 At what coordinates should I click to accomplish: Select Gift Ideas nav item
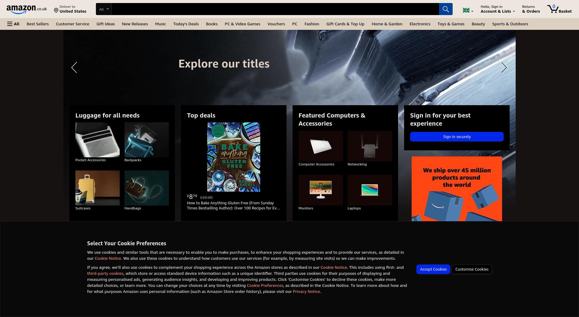point(106,24)
